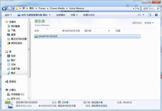162x111 pixels.
Task: Expand the arrow after iTunes breadcrumb
Action: coord(48,8)
